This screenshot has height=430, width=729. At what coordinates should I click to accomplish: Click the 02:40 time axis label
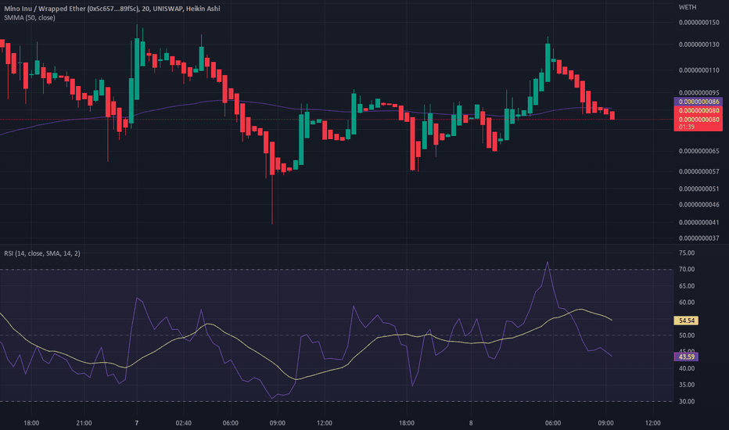[x=183, y=423]
